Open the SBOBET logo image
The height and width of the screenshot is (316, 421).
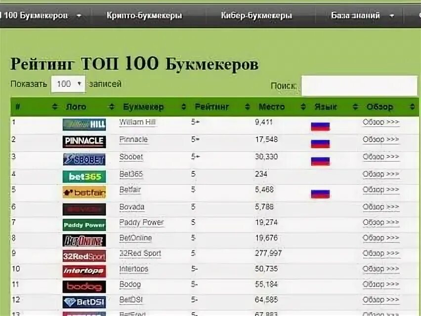tap(84, 159)
